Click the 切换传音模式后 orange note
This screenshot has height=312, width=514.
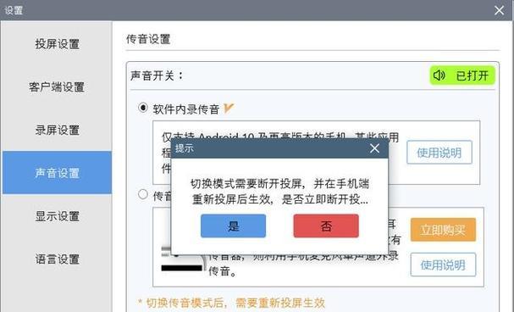click(231, 302)
